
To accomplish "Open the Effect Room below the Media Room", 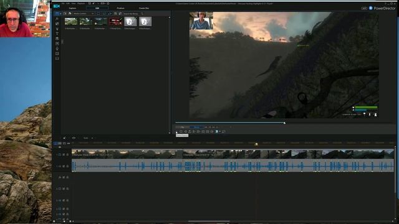I will point(57,19).
